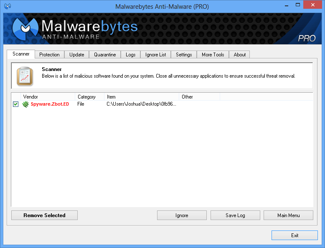Sort list by Vendor column header
This screenshot has height=248, width=325.
[x=47, y=97]
